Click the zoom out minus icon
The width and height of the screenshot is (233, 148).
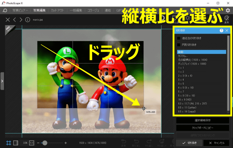(38, 143)
